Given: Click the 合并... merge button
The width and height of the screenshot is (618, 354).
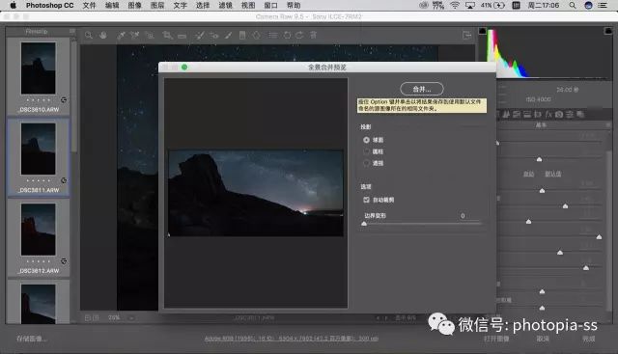Looking at the screenshot, I should (422, 89).
